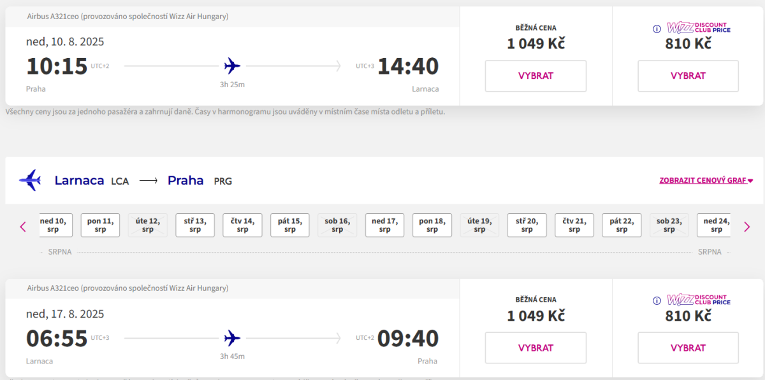Choose the discount club Vybrat for the return flight
Image resolution: width=765 pixels, height=380 pixels.
click(x=688, y=348)
